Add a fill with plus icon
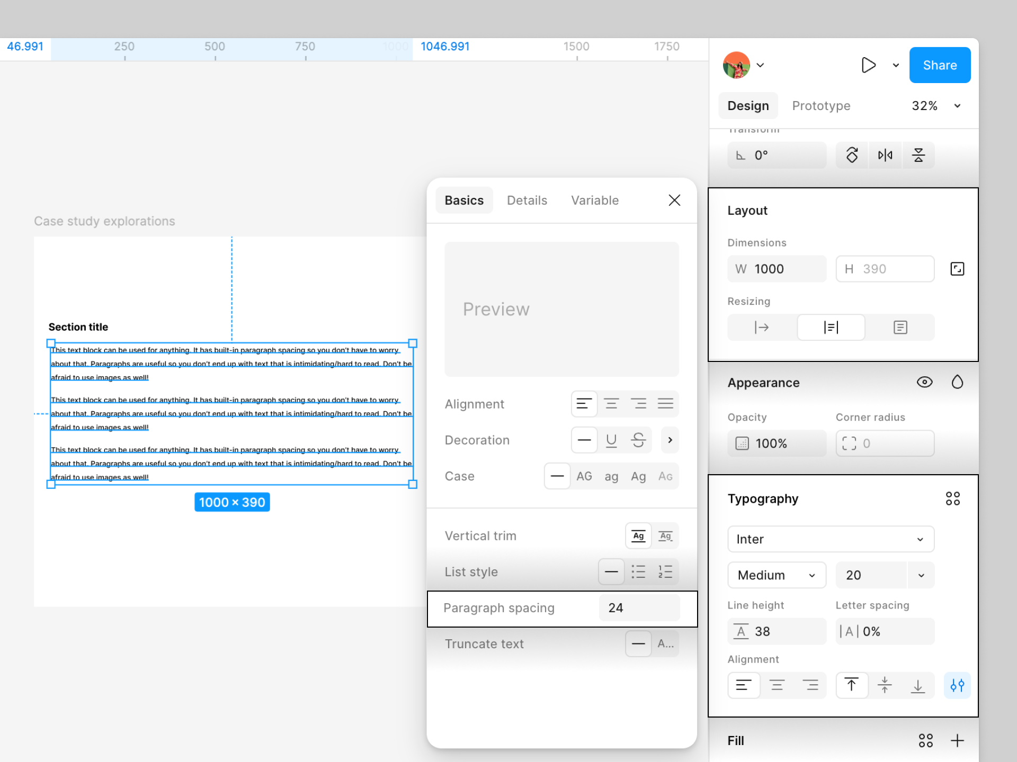 click(x=957, y=740)
